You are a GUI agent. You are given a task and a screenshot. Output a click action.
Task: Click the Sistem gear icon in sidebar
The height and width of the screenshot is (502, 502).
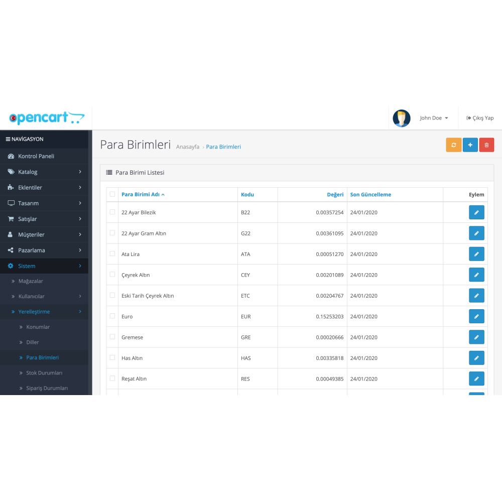11,266
